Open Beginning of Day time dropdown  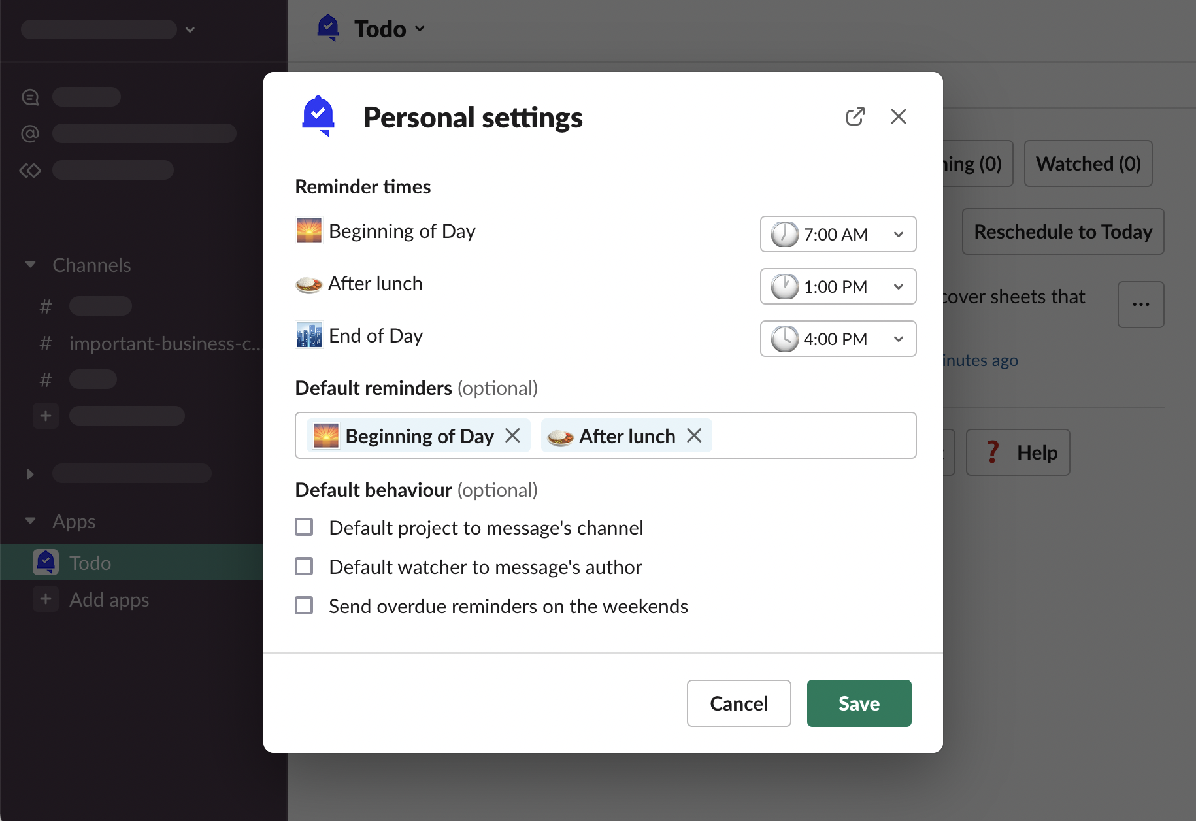click(838, 234)
